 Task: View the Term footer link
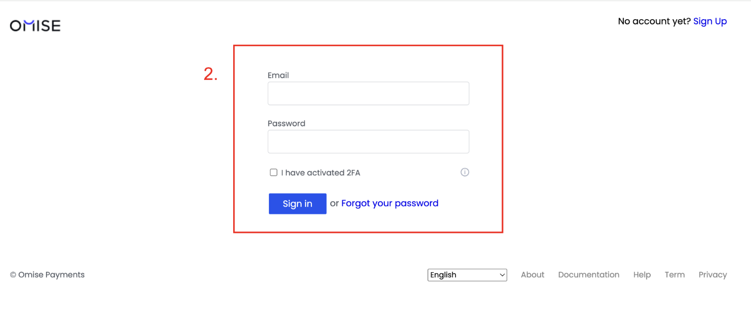coord(674,275)
